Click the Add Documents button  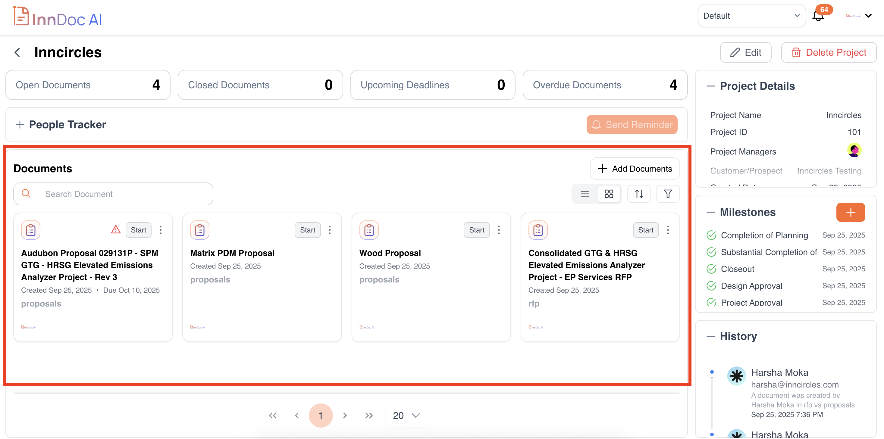pyautogui.click(x=635, y=168)
